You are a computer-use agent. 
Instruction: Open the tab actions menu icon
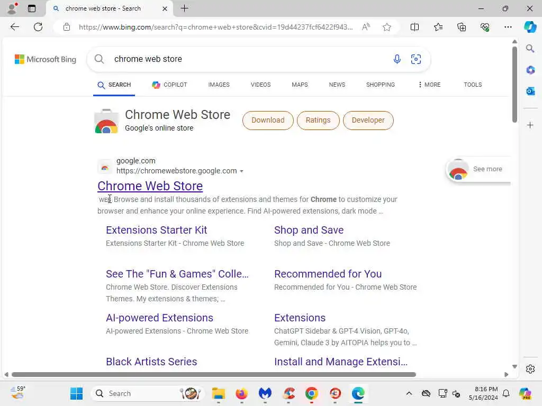[31, 8]
